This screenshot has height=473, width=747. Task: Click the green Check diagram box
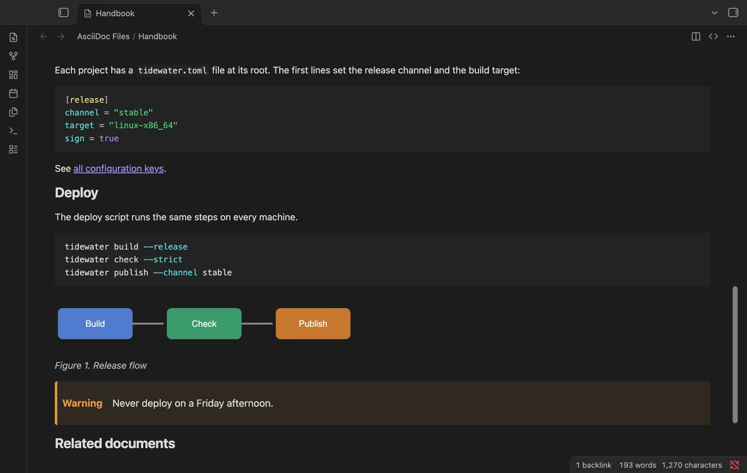[x=204, y=324]
